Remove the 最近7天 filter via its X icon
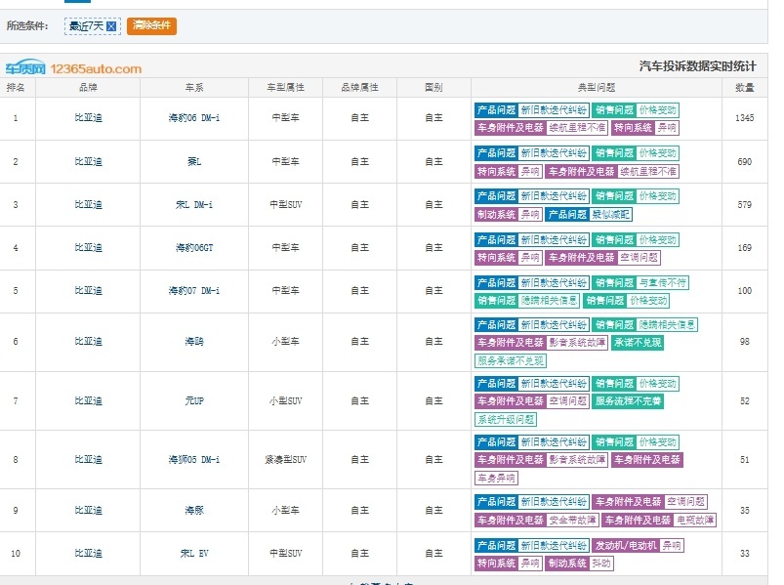This screenshot has height=585, width=784. click(x=111, y=26)
